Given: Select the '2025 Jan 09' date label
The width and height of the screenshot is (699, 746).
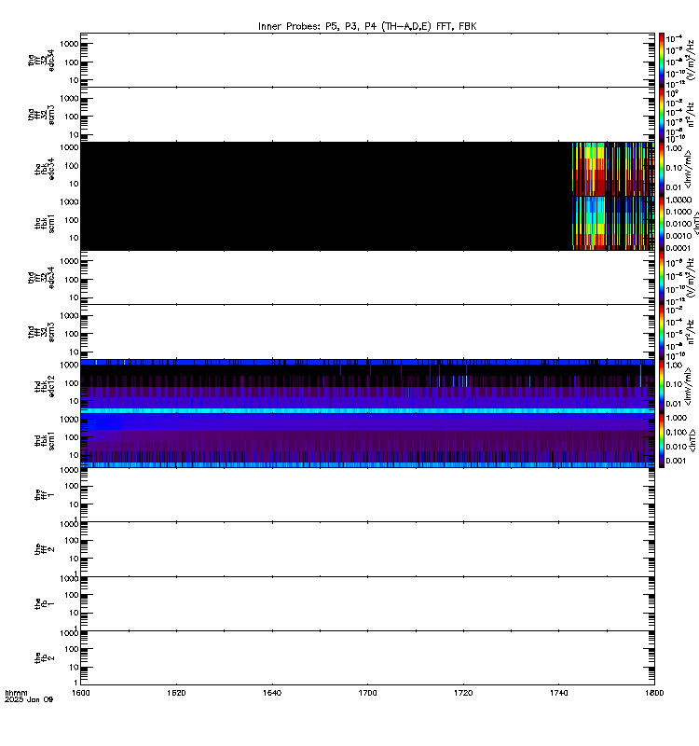Looking at the screenshot, I should 29,699.
